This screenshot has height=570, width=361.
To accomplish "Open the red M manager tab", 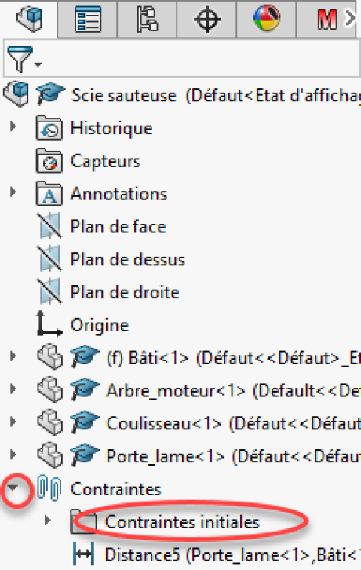I will click(x=326, y=19).
